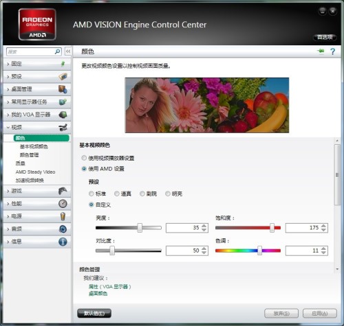Click the 应用(A) apply button
Screen dimensions: 344x326
coord(320,313)
